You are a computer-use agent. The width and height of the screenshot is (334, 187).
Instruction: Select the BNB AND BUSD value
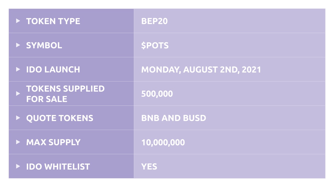(174, 118)
